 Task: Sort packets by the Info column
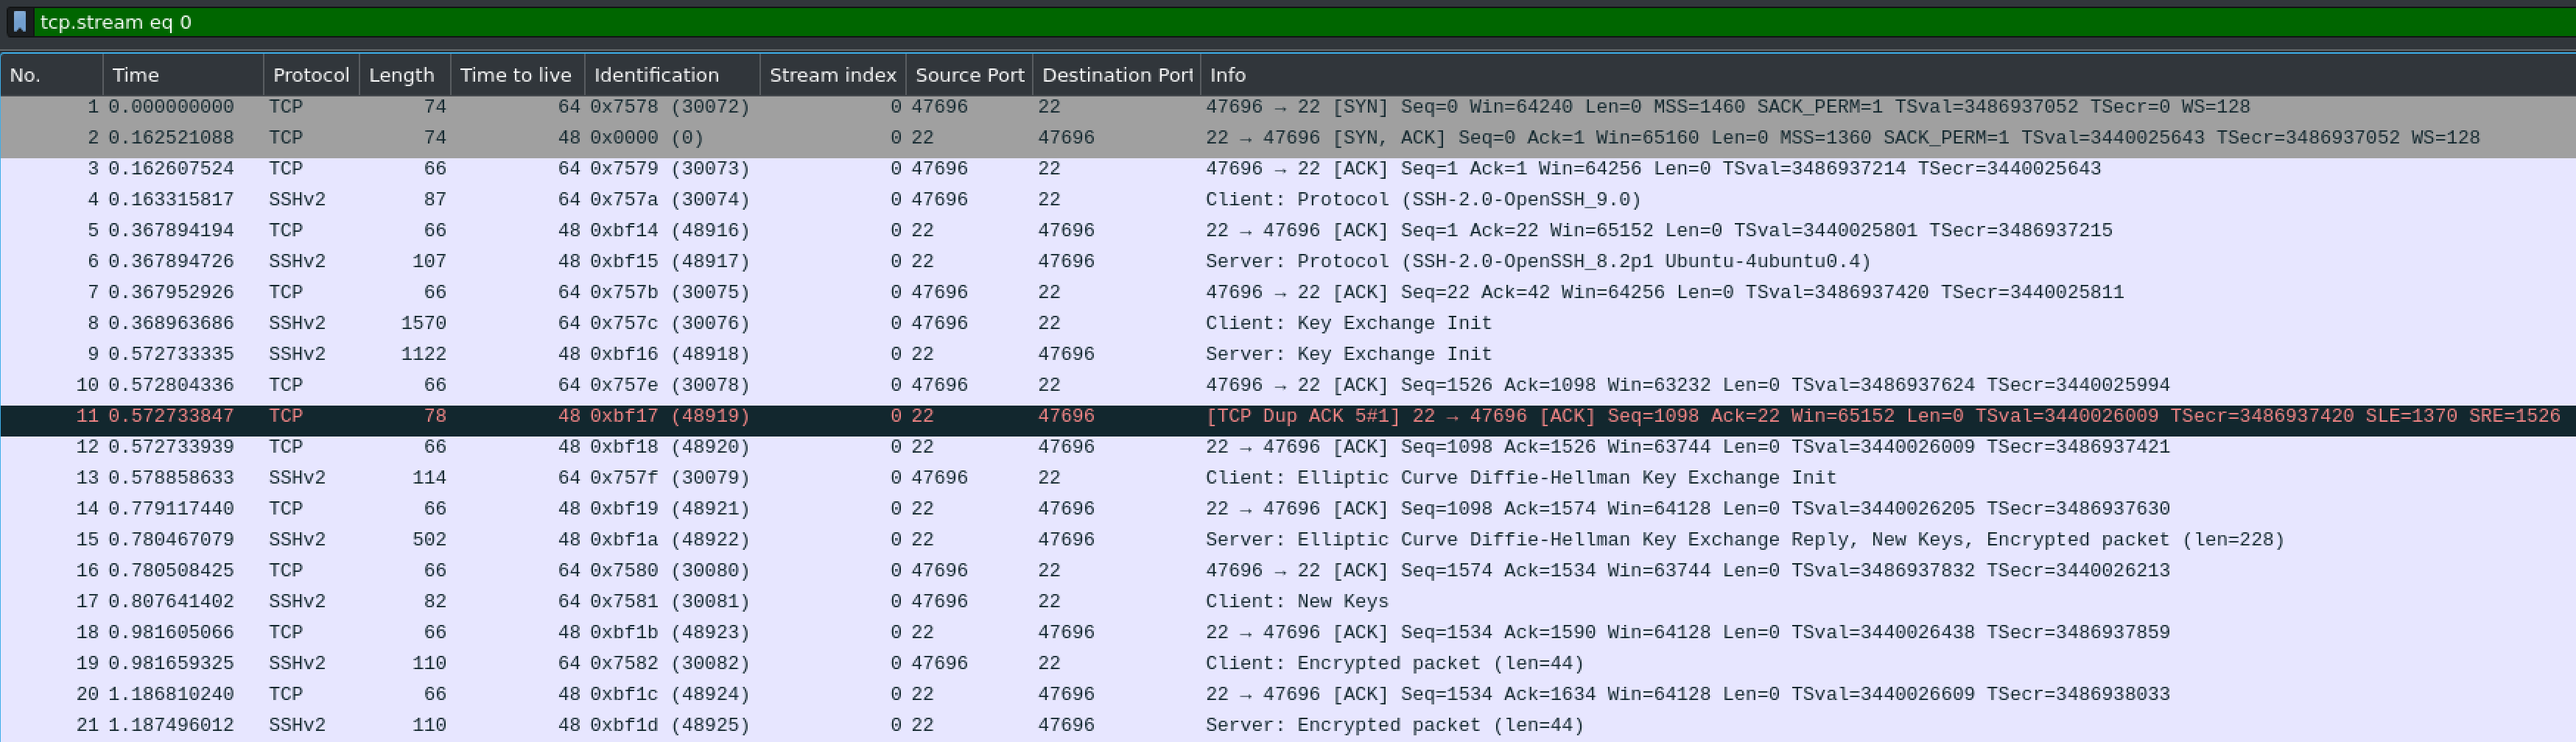click(1228, 74)
